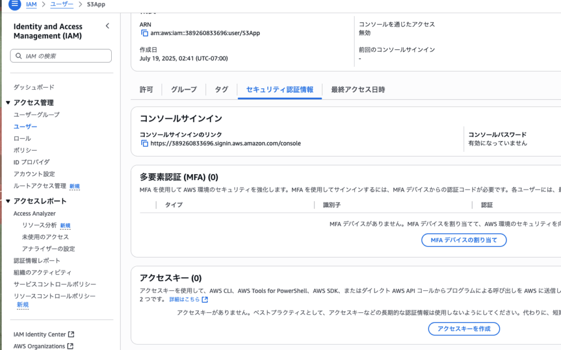Image resolution: width=561 pixels, height=350 pixels.
Task: Open リソースコントロールポリシー in the sidebar
Action: pos(54,296)
